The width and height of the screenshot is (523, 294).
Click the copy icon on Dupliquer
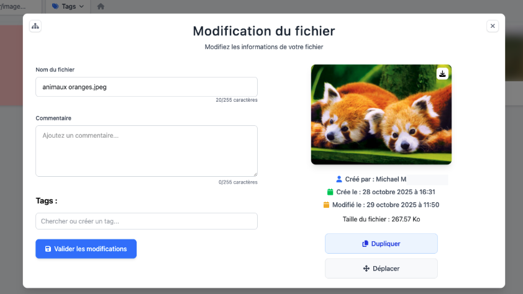pos(365,244)
